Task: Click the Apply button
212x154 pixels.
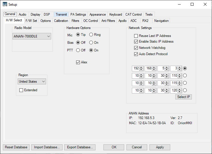Action: pos(160,147)
